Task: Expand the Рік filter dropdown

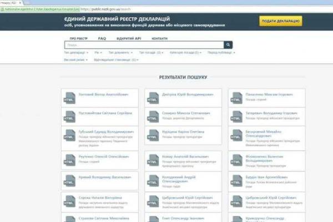Action: [x=98, y=53]
